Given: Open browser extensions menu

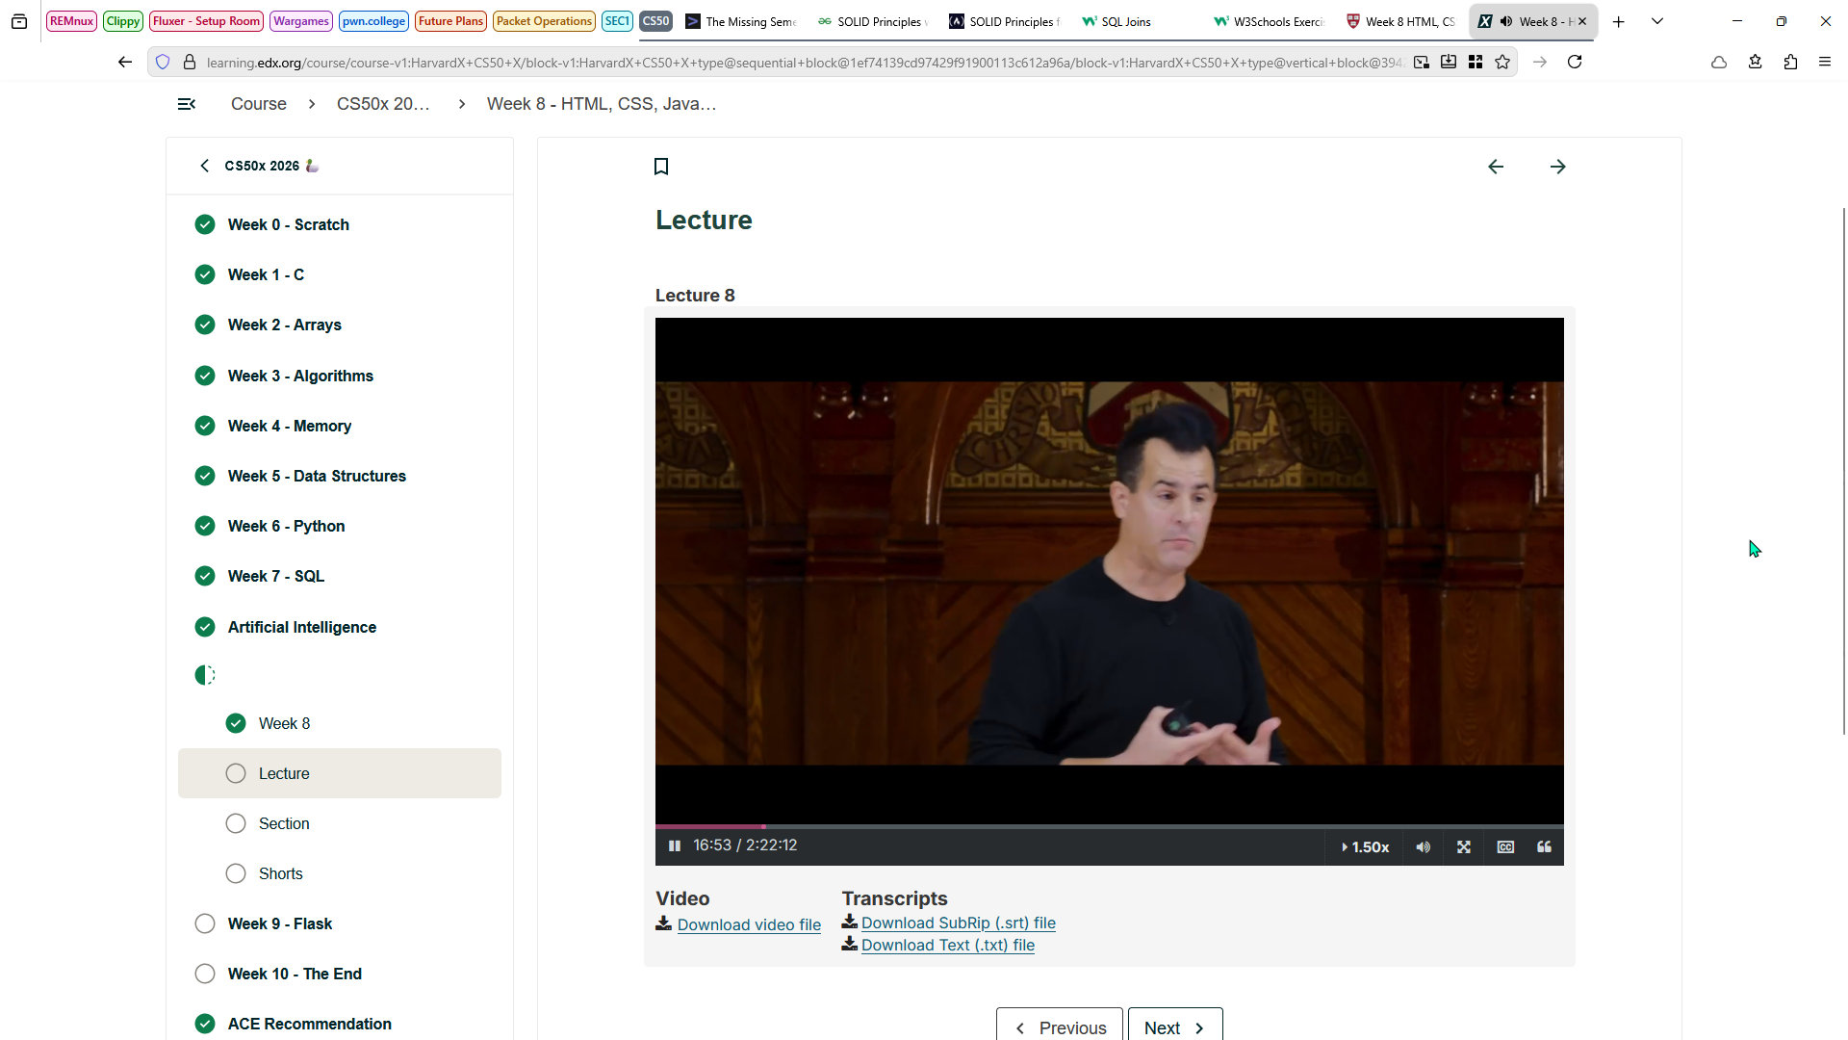Looking at the screenshot, I should pos(1790,63).
